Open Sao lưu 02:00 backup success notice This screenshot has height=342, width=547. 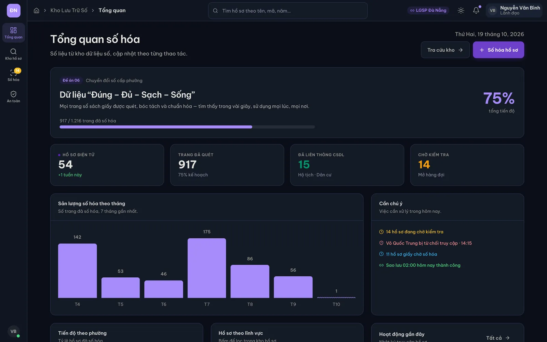click(x=419, y=265)
